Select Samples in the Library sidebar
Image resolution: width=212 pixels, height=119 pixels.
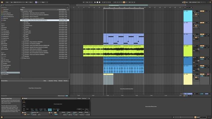5,44
